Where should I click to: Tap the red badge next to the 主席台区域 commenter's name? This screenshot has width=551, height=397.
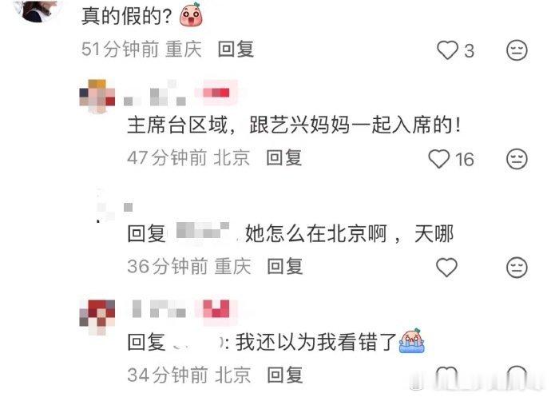pos(216,93)
